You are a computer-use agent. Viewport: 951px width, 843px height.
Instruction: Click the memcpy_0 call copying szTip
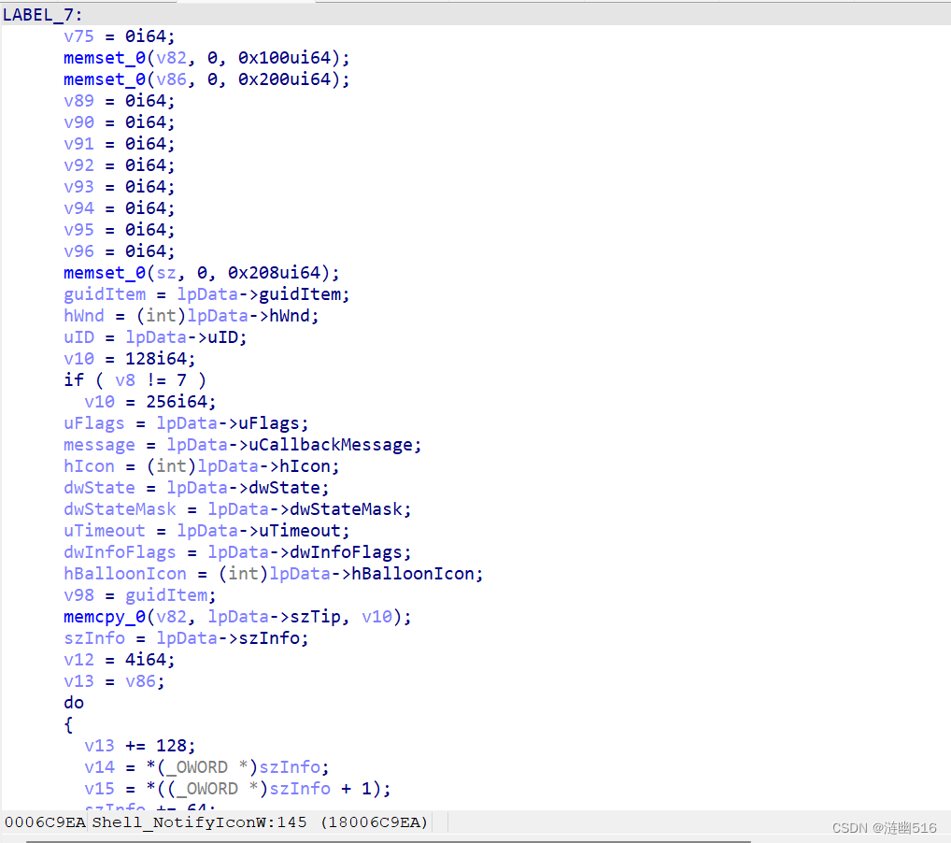237,618
